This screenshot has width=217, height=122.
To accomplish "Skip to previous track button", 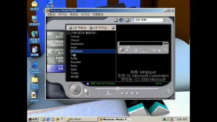I will tap(122, 94).
